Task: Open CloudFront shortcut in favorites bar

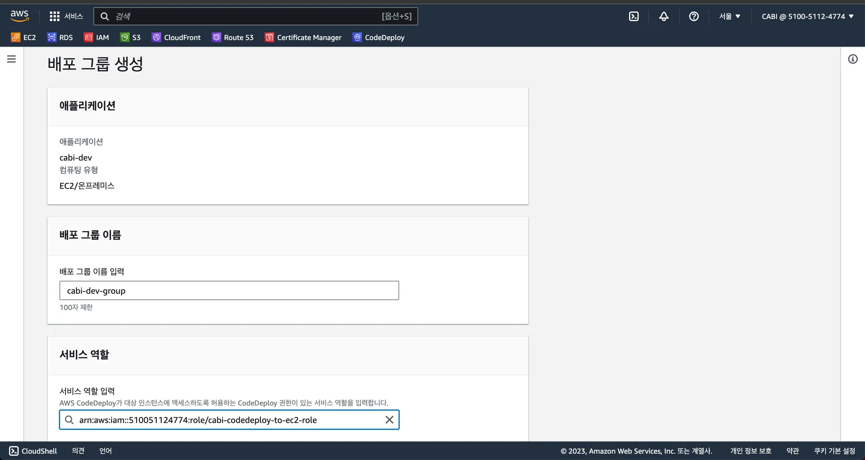Action: tap(177, 38)
